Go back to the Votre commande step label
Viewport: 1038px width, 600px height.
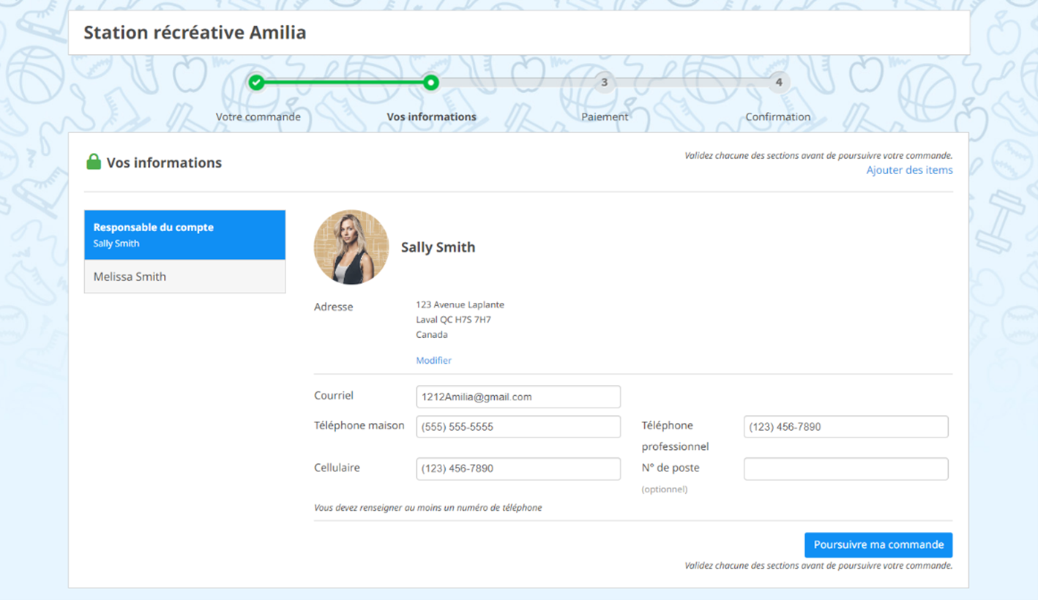click(258, 117)
